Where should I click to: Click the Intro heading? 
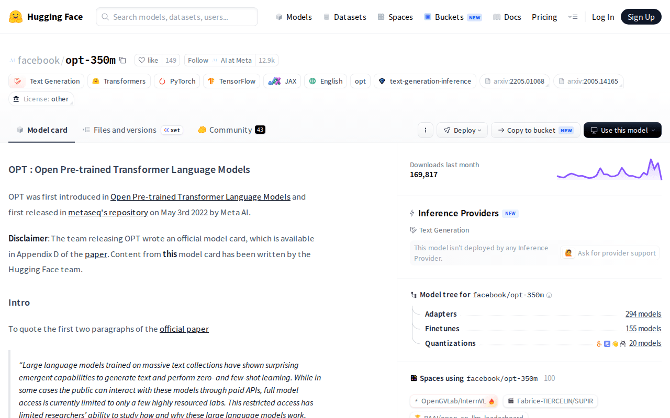click(x=19, y=303)
